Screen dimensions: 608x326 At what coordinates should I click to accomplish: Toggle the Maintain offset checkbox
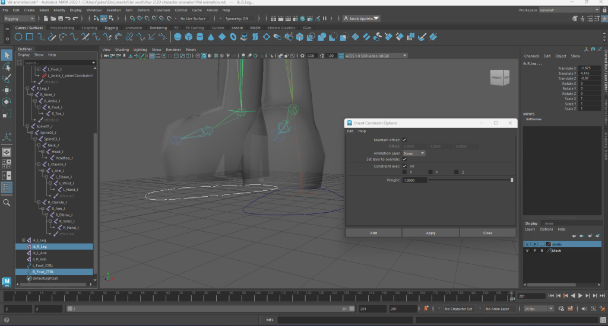pos(404,140)
